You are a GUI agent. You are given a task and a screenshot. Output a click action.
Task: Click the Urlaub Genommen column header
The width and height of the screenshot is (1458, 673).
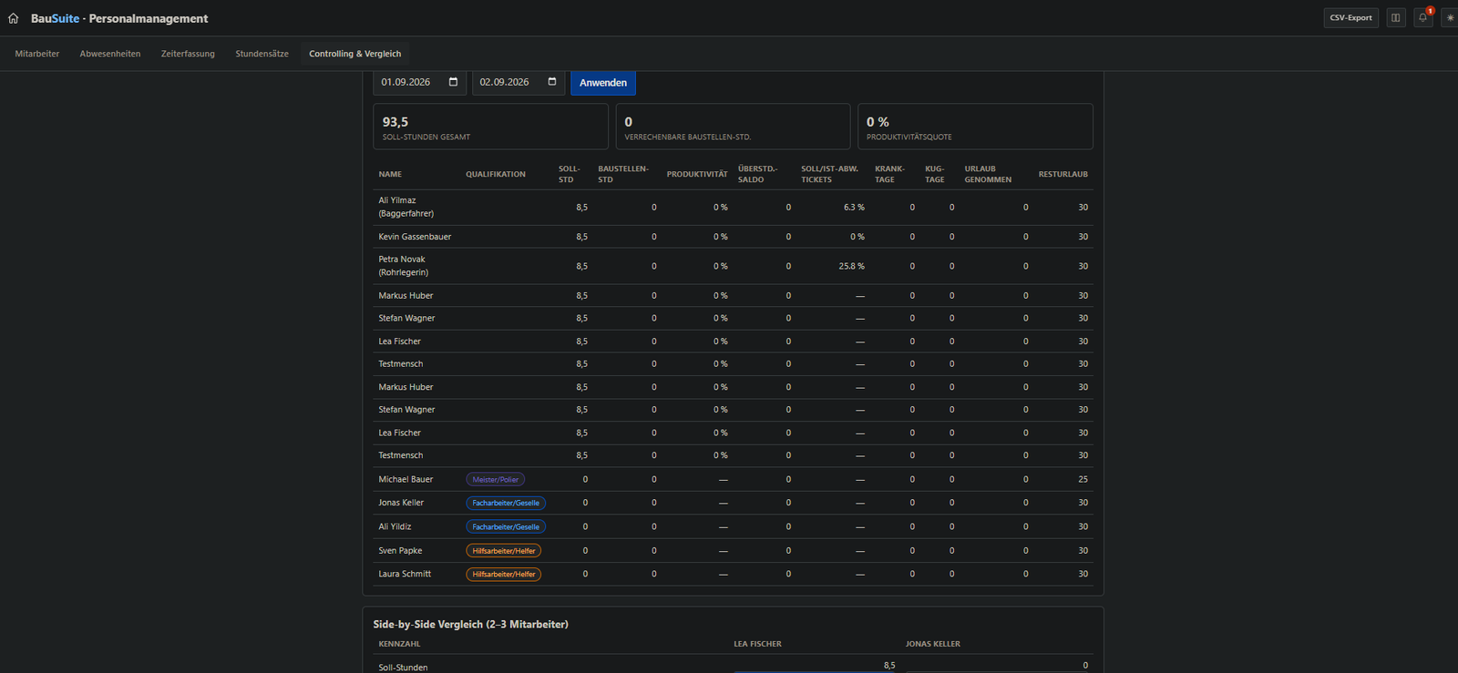tap(988, 174)
